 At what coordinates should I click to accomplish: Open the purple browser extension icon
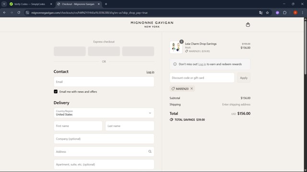pos(277,13)
